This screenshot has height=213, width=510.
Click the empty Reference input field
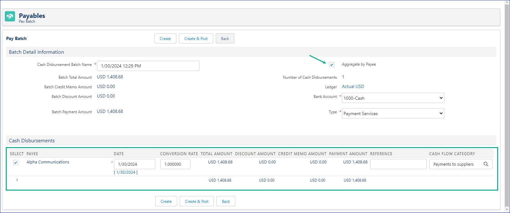398,164
